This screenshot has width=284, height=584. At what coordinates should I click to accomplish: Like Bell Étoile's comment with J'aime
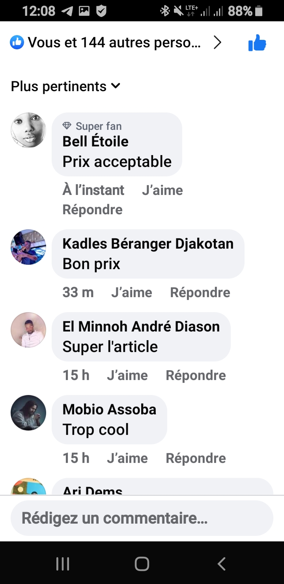tap(163, 190)
